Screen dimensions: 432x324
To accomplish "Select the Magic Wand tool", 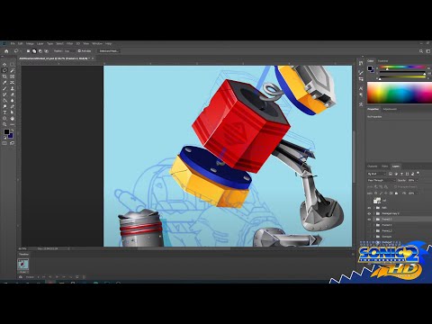I will [x=13, y=70].
